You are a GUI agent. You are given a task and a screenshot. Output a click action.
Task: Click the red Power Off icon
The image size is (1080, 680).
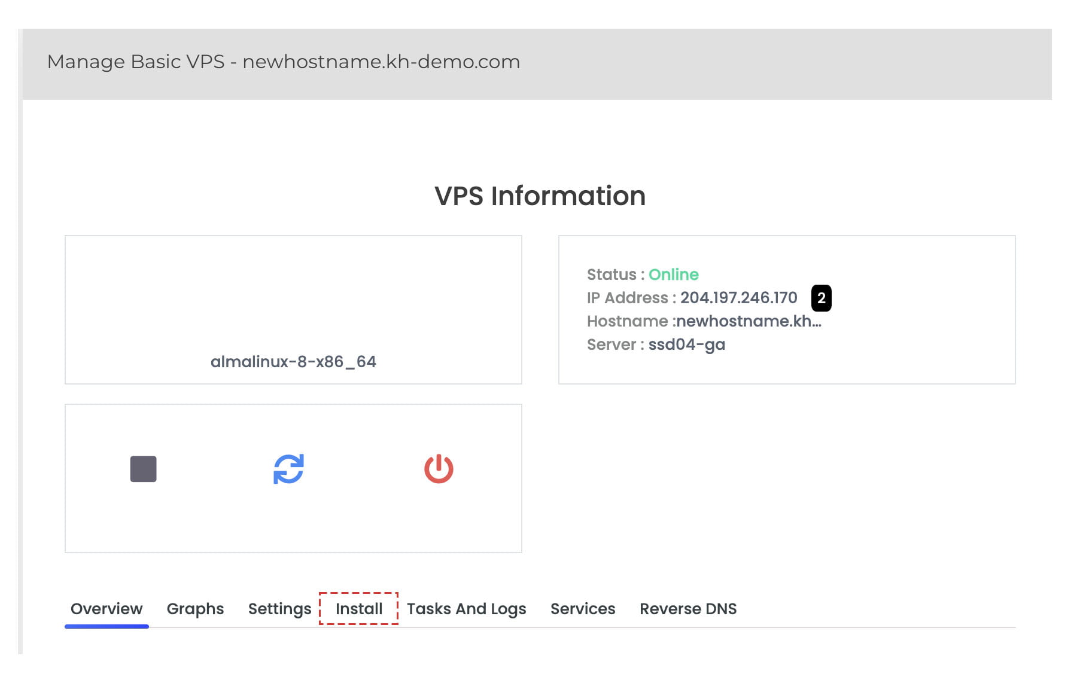pos(440,469)
